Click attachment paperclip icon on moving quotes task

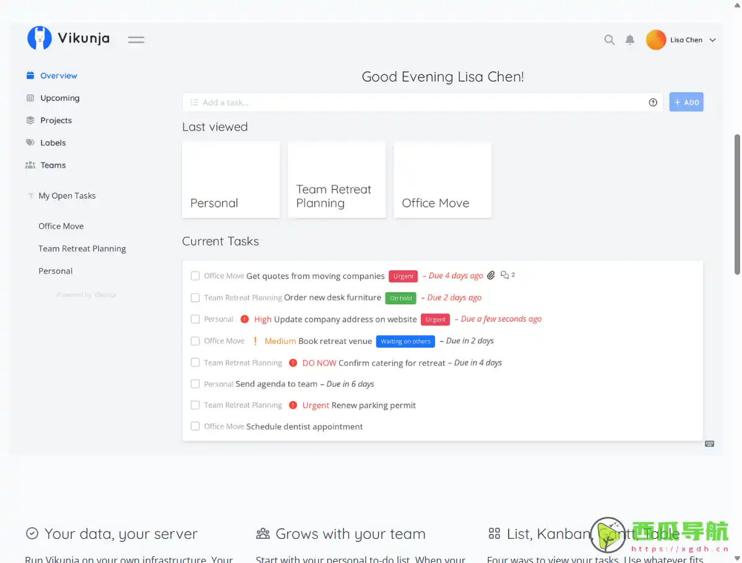491,275
